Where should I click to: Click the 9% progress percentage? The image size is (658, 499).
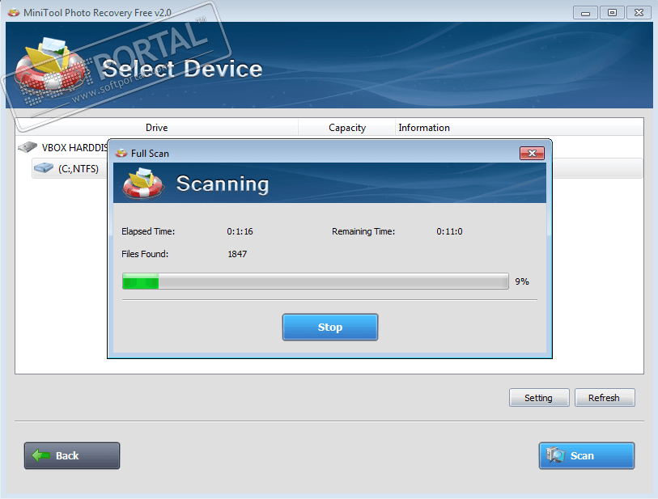522,281
